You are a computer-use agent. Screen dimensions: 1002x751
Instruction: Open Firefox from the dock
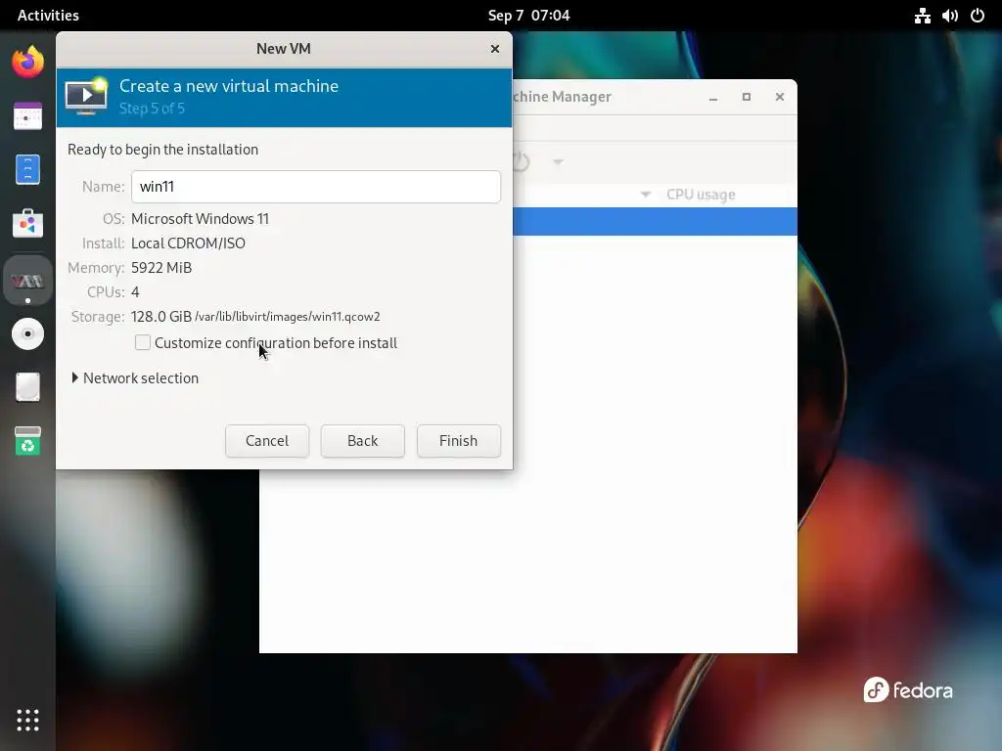[x=27, y=62]
